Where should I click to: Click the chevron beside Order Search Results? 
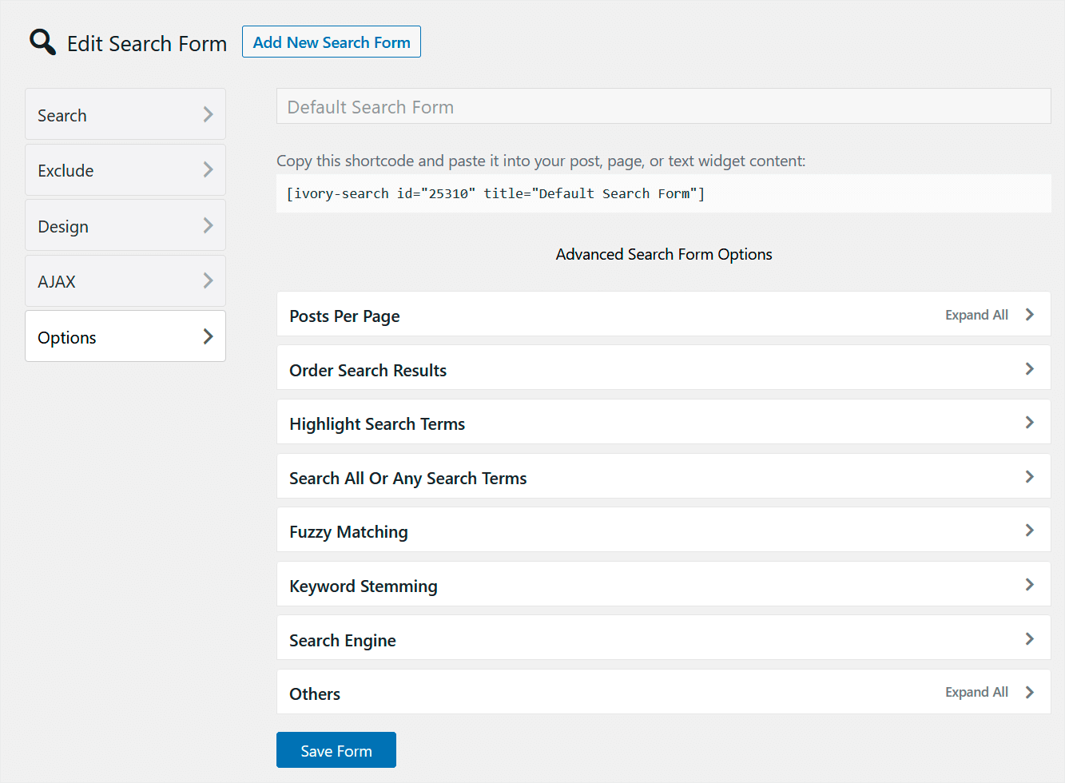click(x=1029, y=368)
